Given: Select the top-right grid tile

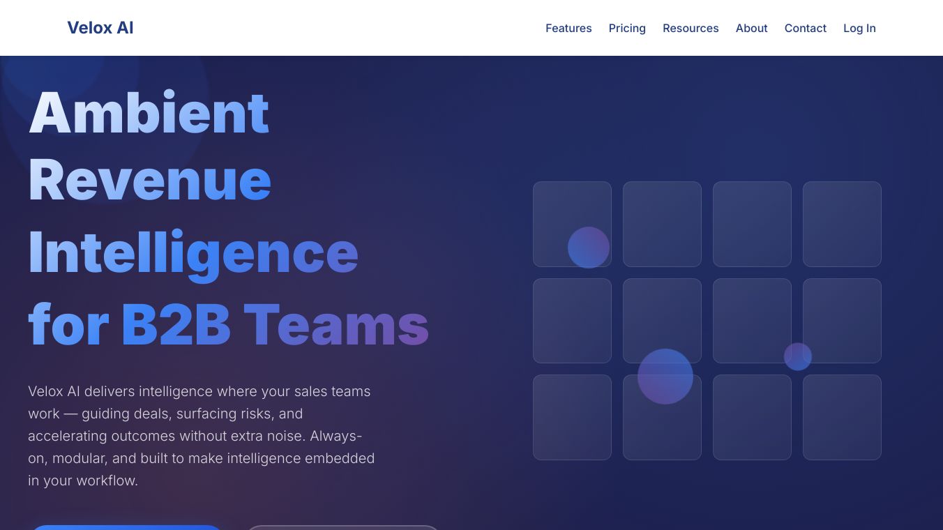Looking at the screenshot, I should pos(842,224).
